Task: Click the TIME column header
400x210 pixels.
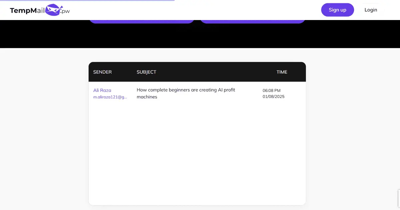Action: tap(282, 72)
